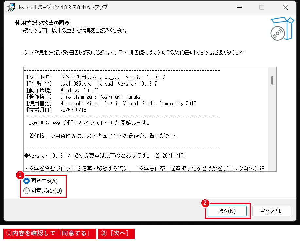The height and width of the screenshot is (243, 300).
Task: Click the 次へ(N) button
Action: click(227, 211)
